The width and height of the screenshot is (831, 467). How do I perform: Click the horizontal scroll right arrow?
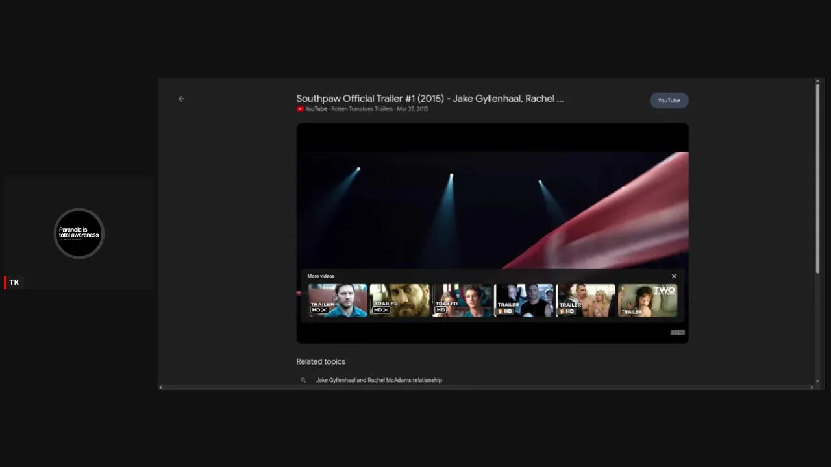pos(812,387)
